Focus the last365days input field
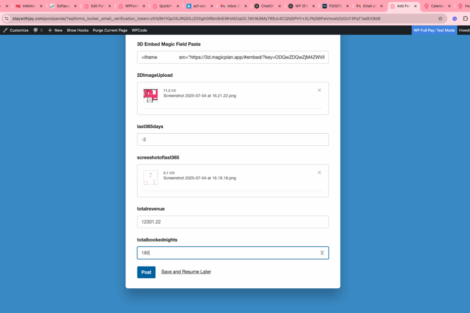Viewport: 470px width, 313px height. (x=232, y=139)
